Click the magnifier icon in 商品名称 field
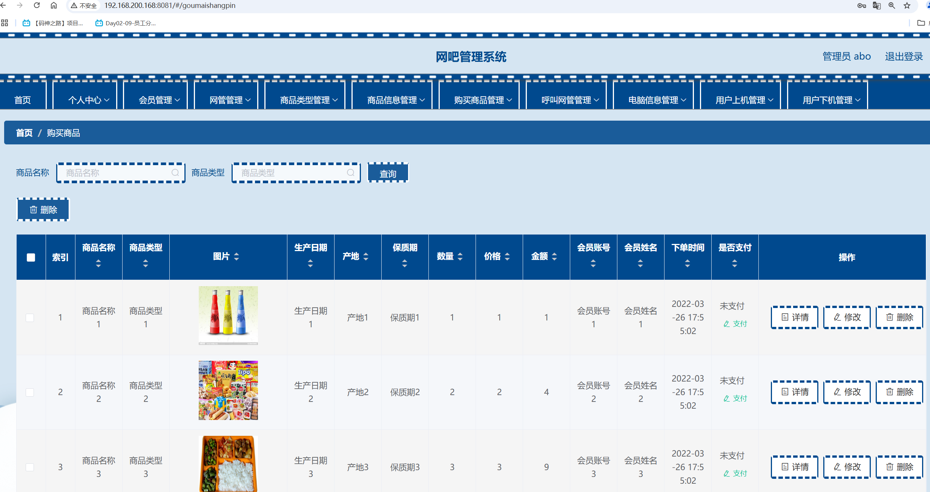Screen dimensions: 930x492 pyautogui.click(x=175, y=172)
